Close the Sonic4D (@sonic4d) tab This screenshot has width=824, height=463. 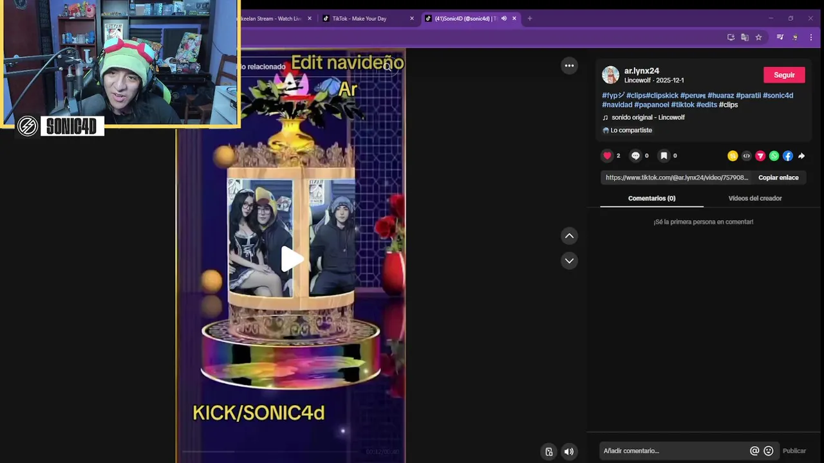[x=514, y=19]
